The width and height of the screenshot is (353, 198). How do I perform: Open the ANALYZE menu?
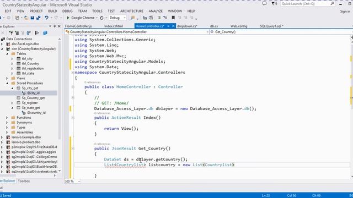156,11
